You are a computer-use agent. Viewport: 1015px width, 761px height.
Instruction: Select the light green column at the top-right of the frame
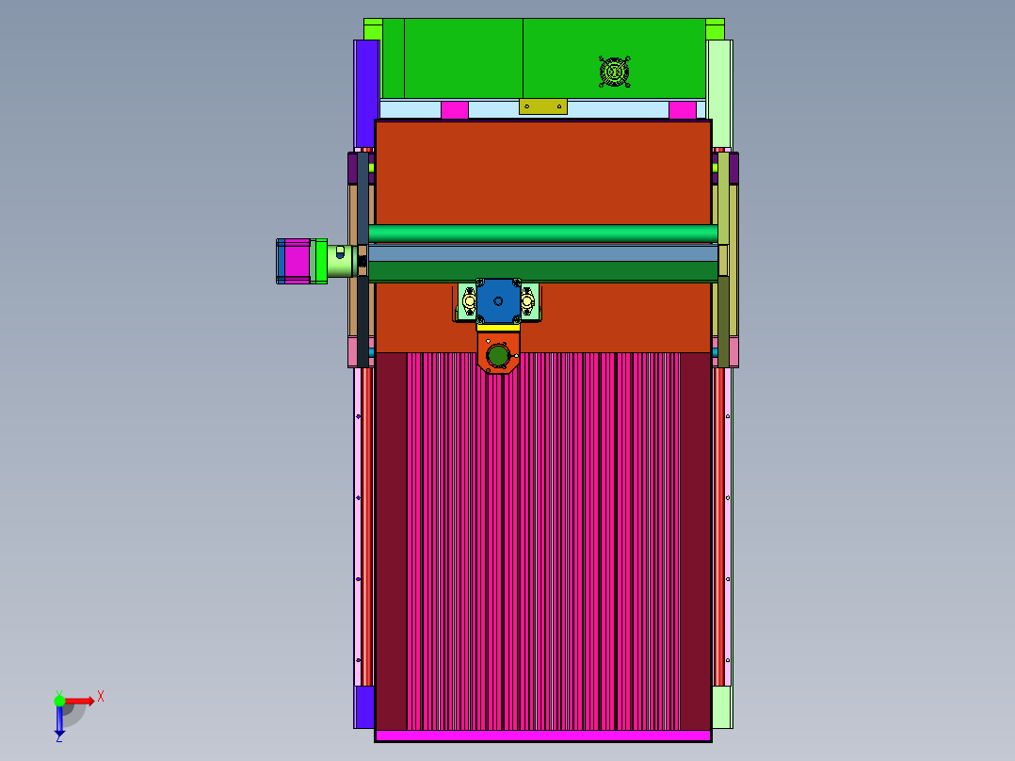click(x=718, y=94)
